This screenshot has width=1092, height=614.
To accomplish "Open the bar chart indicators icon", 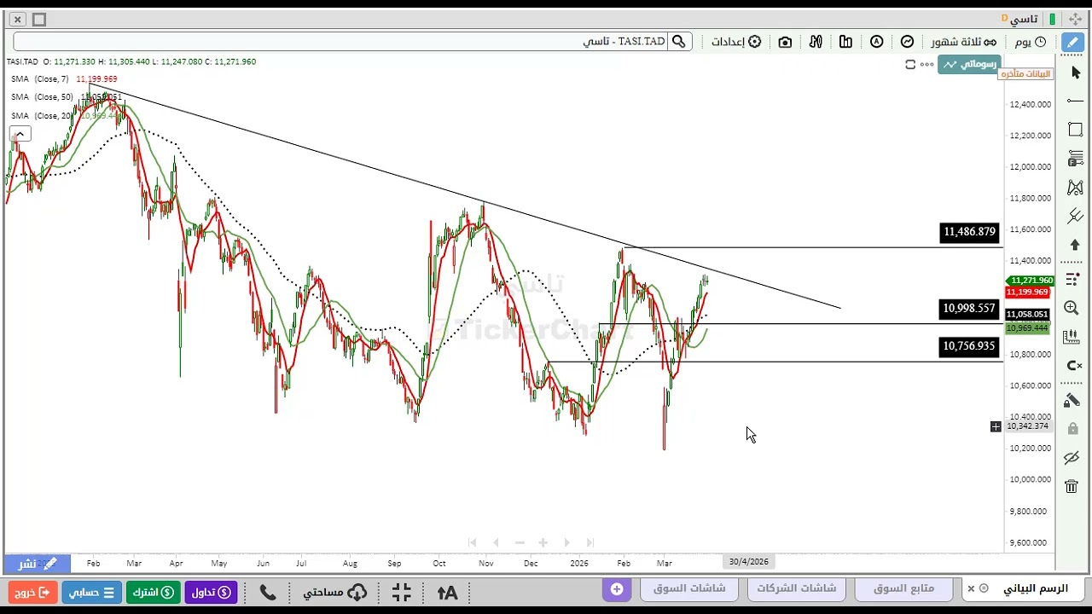I will tap(845, 42).
